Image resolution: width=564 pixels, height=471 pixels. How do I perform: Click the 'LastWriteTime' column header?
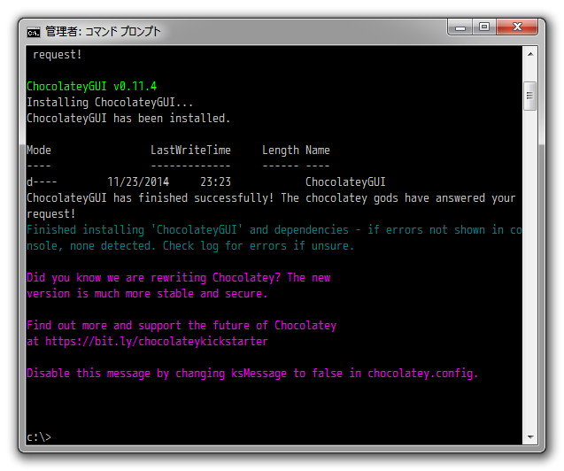pyautogui.click(x=190, y=151)
